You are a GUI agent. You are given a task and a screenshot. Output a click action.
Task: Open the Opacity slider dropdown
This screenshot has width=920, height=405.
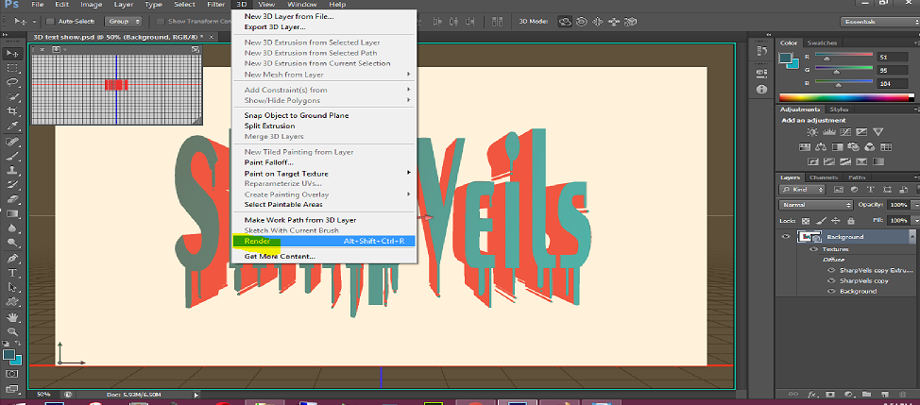[x=913, y=205]
